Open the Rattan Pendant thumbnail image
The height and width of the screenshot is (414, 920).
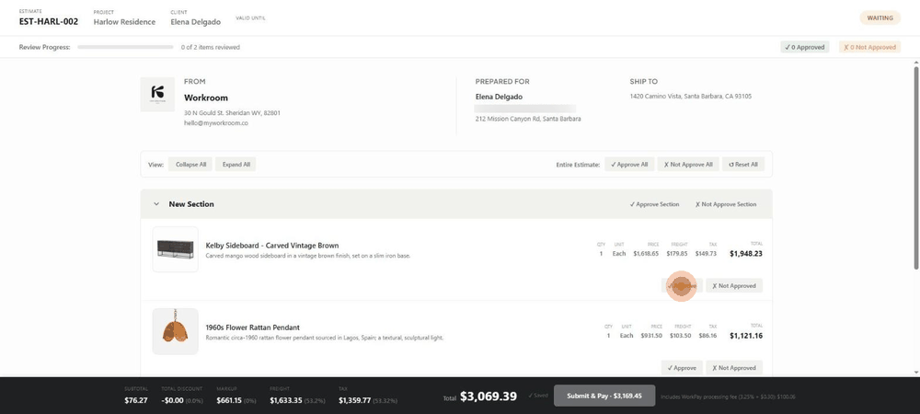pyautogui.click(x=176, y=331)
